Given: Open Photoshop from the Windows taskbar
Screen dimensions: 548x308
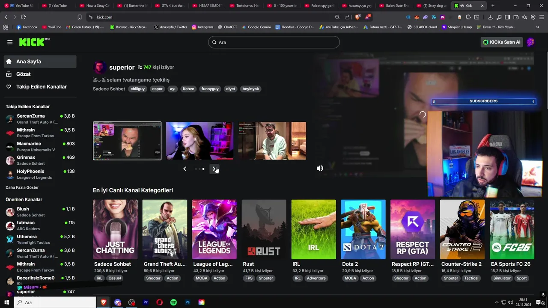Looking at the screenshot, I should point(188,302).
